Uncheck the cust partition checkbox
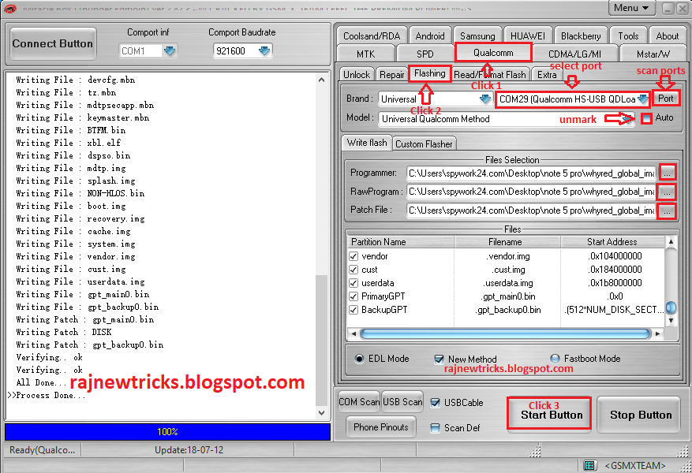Screen dimensions: 692x473 pos(353,270)
